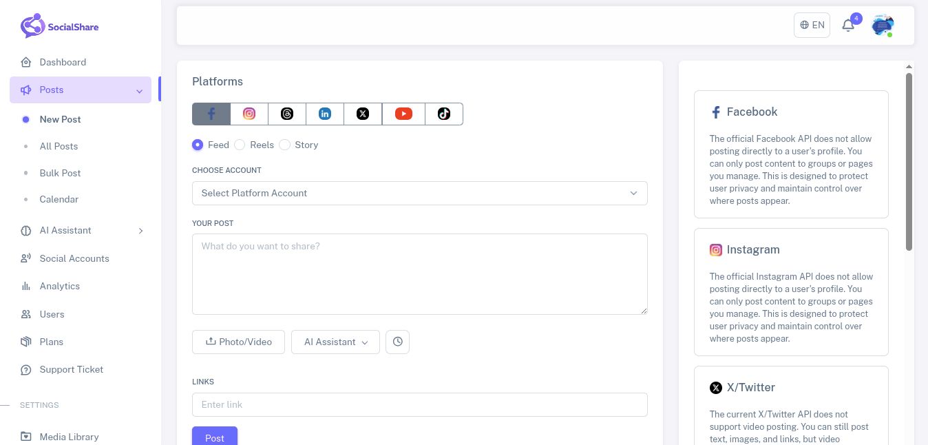Click the Users icon in sidebar
Image resolution: width=928 pixels, height=445 pixels.
click(x=26, y=314)
